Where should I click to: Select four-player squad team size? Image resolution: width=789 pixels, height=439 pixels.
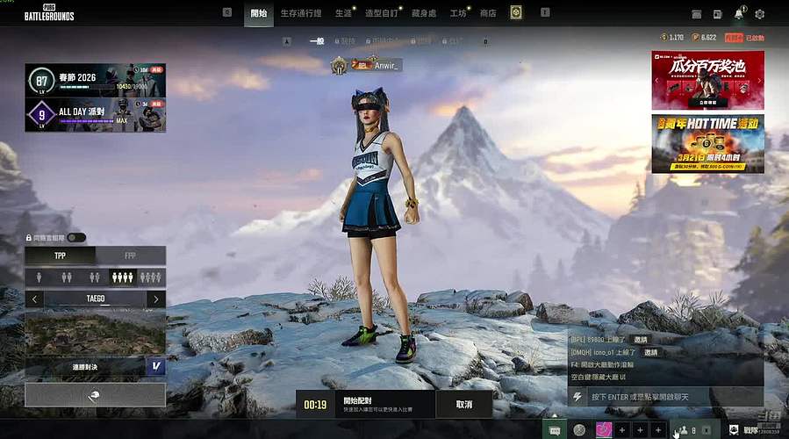point(123,277)
